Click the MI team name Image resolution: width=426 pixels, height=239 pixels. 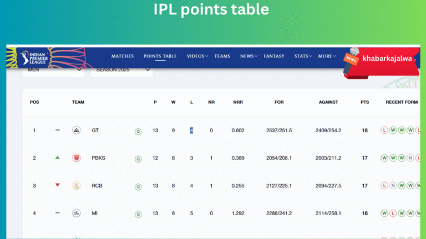[x=94, y=213]
